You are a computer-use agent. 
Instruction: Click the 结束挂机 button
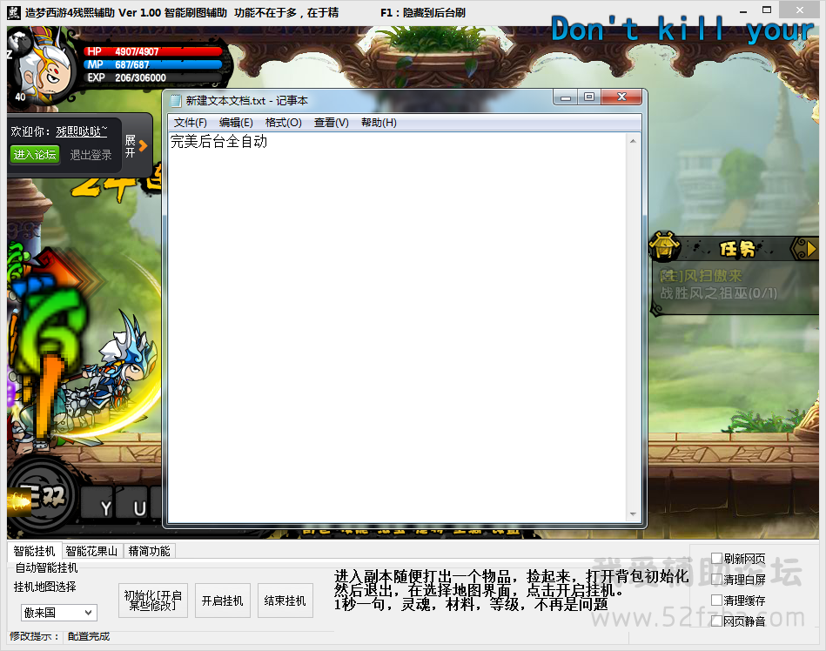(285, 601)
